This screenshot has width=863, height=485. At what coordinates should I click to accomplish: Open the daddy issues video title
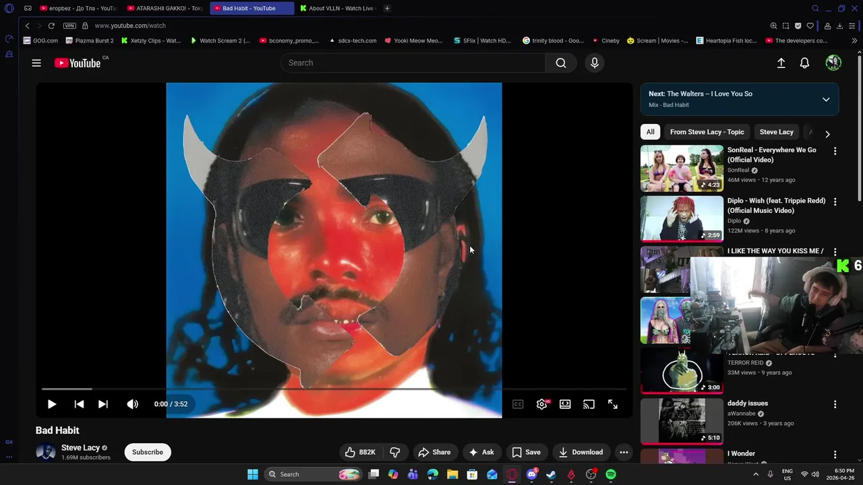pos(748,403)
